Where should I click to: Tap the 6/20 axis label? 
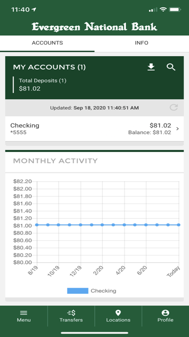(142, 271)
